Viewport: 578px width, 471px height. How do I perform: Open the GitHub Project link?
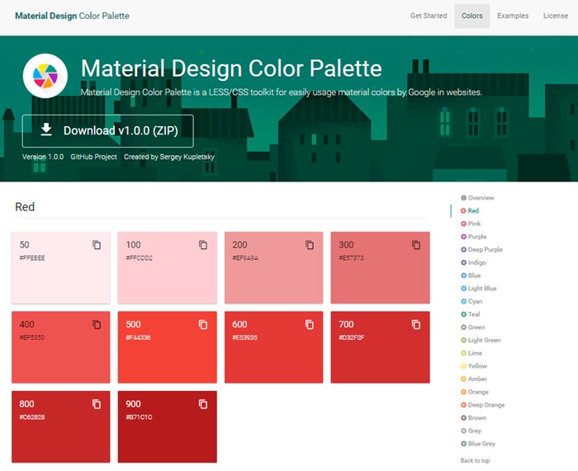coord(93,157)
